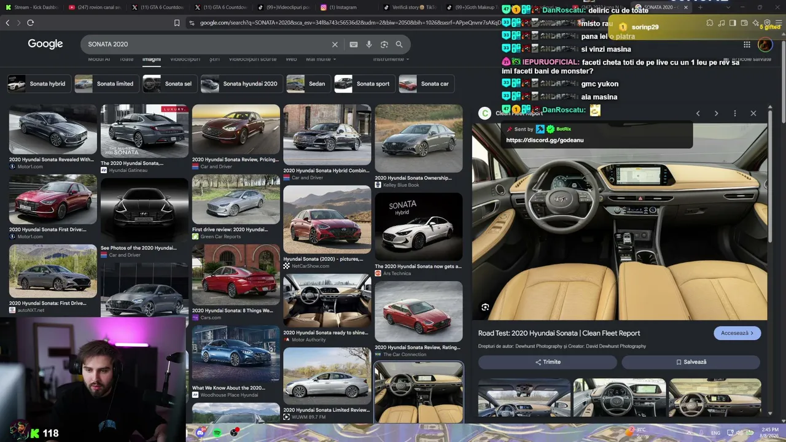Viewport: 786px width, 442px height.
Task: Focus the browser address bar URL
Action: pos(350,23)
